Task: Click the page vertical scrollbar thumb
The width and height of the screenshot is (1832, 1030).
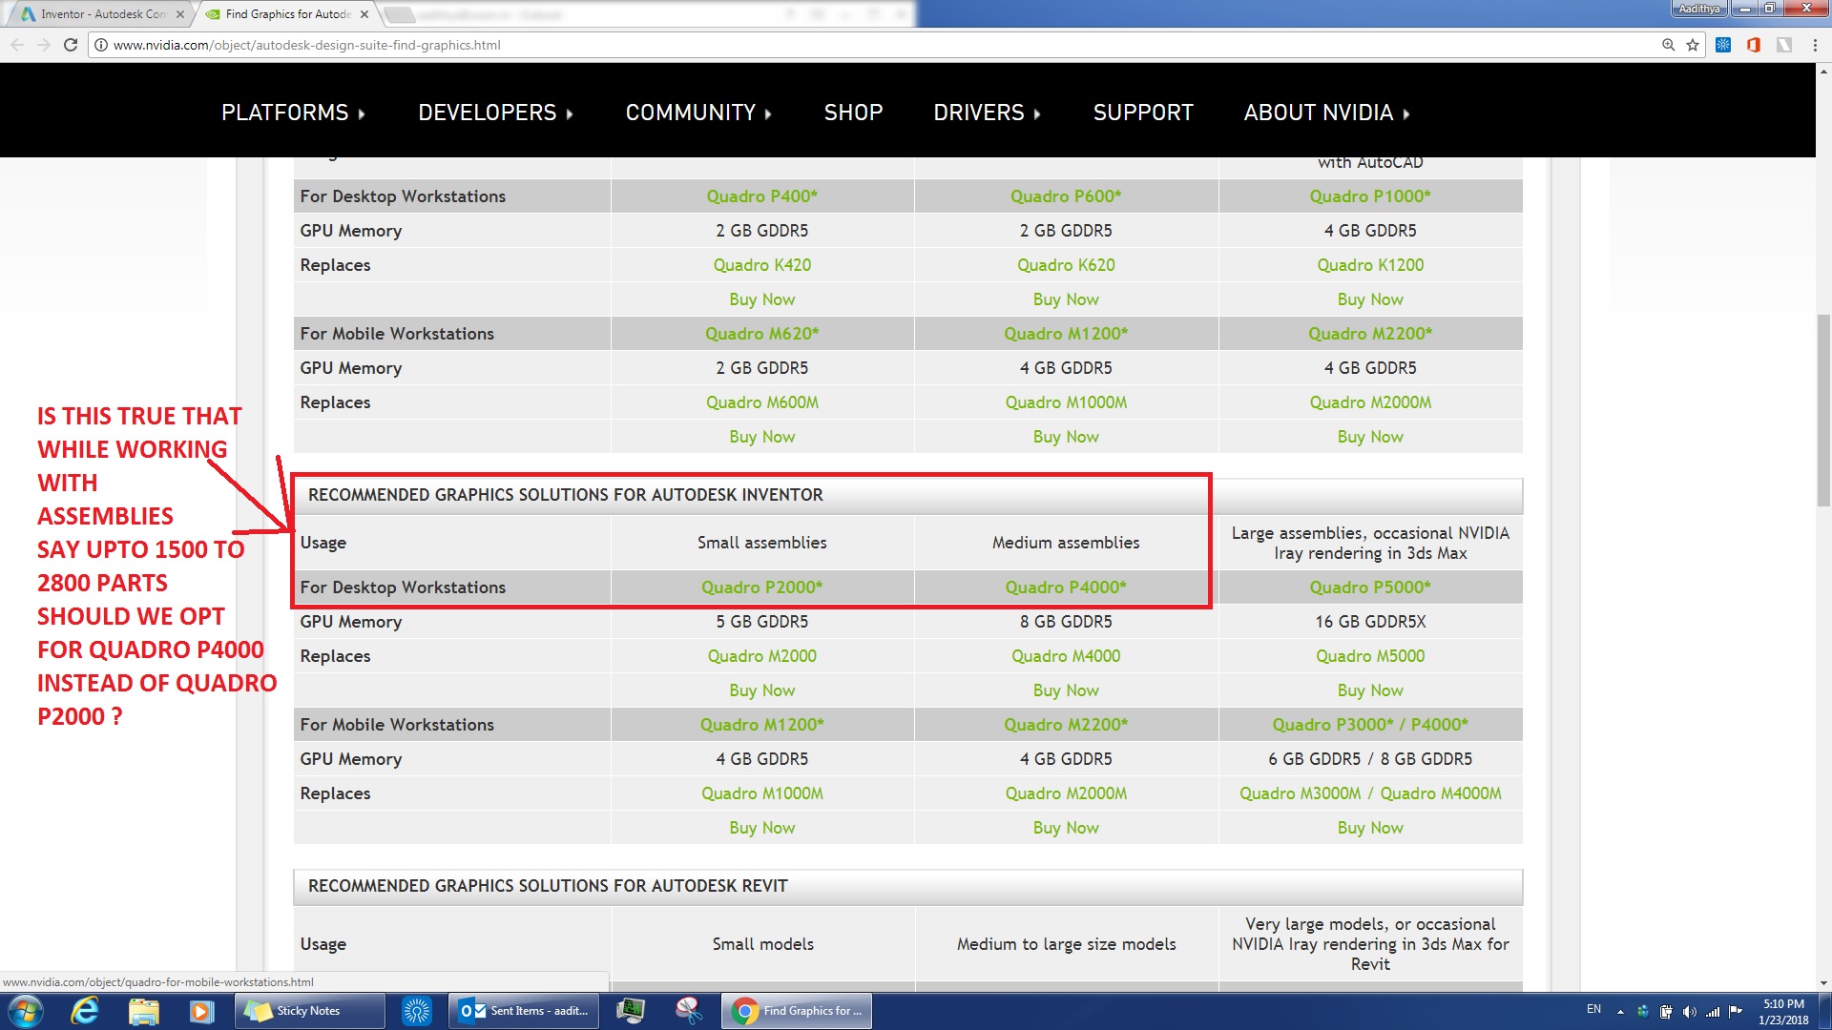Action: [1823, 410]
